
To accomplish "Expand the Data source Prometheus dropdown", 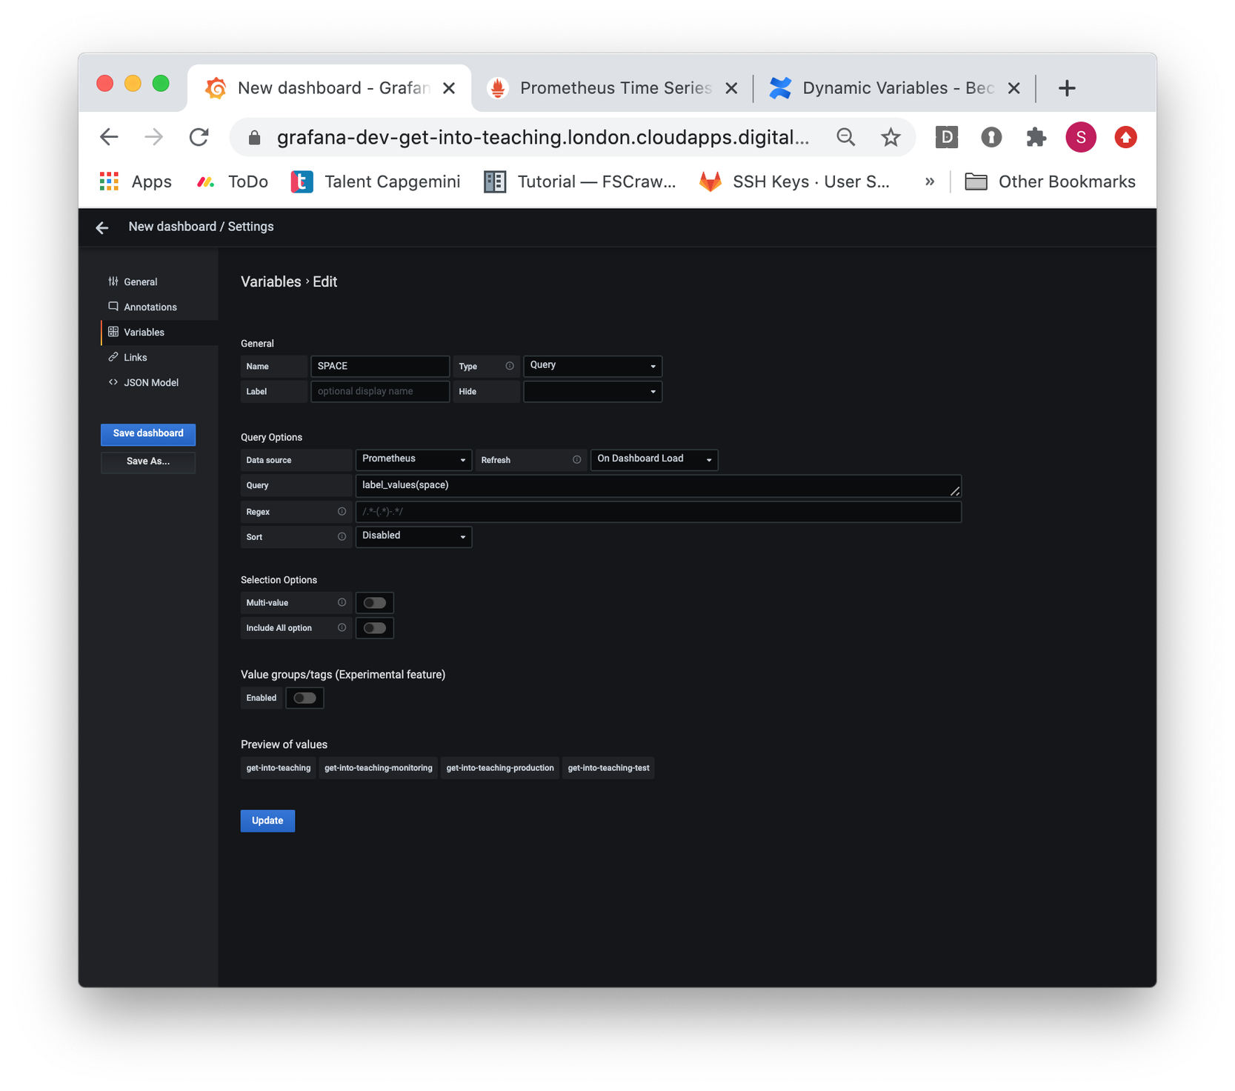I will pos(413,460).
